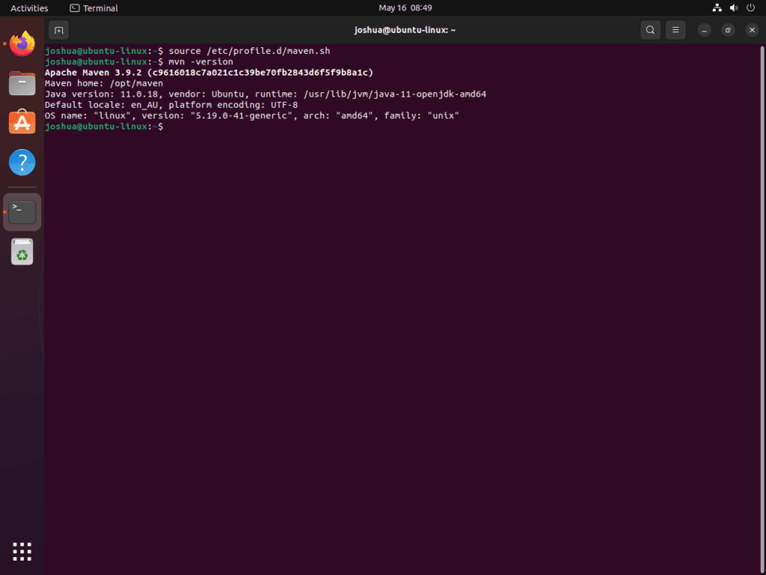Open the Terminal hamburger menu
The height and width of the screenshot is (575, 766).
click(675, 30)
